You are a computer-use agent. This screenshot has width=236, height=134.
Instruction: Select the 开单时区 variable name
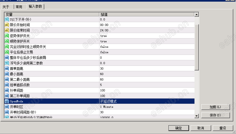tap(17, 107)
